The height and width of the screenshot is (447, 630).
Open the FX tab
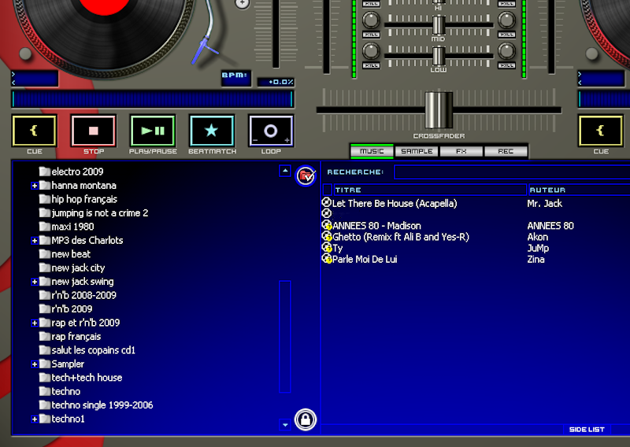(x=461, y=151)
